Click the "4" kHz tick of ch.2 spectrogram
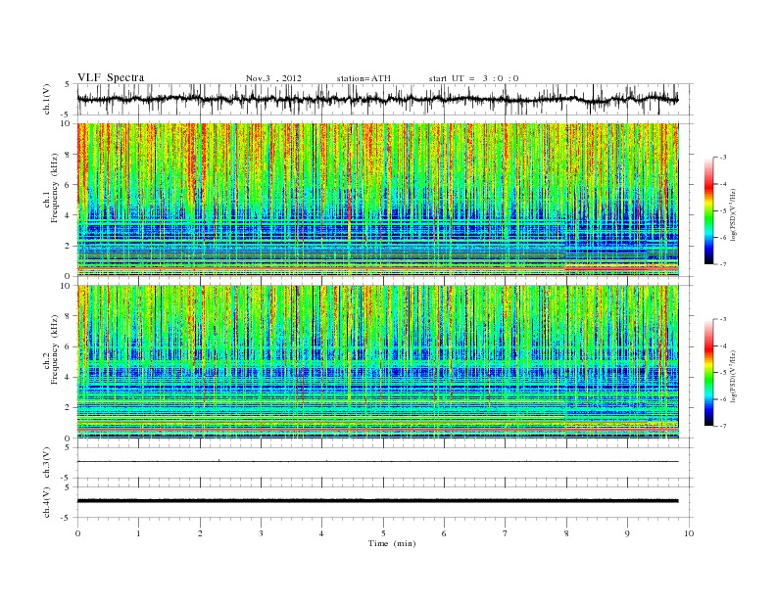 68,378
